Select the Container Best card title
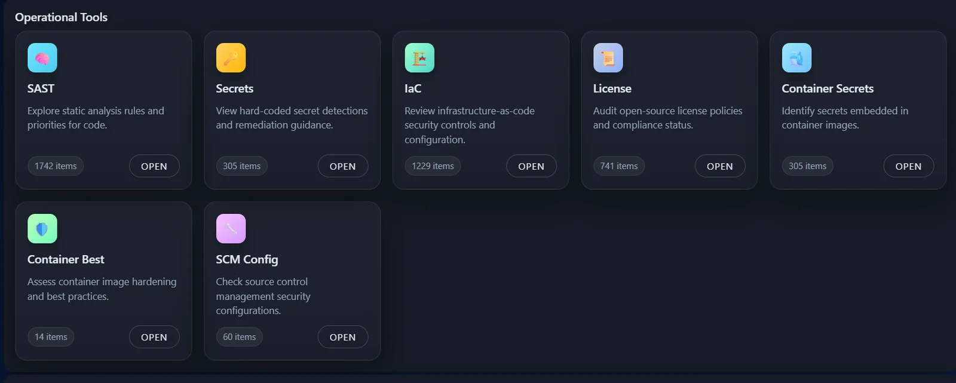Viewport: 956px width, 383px height. pyautogui.click(x=66, y=259)
